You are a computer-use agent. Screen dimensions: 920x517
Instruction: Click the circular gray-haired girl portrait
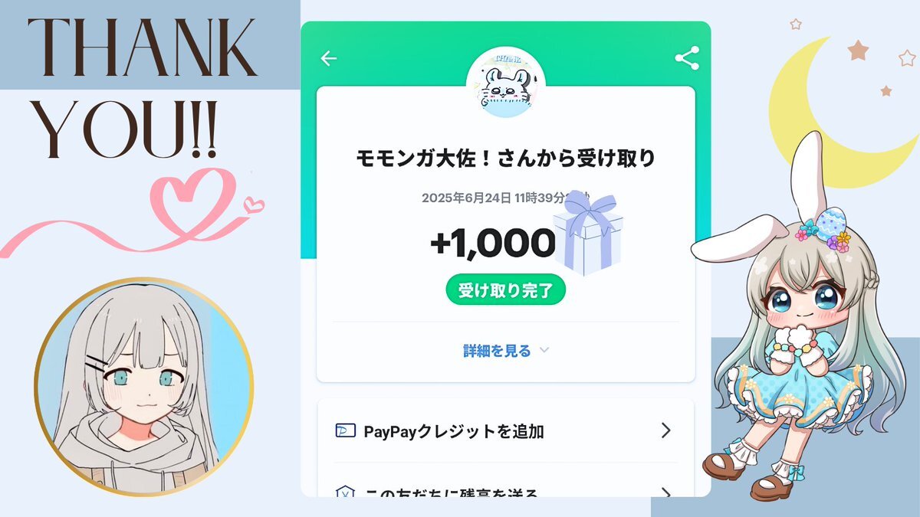pyautogui.click(x=143, y=386)
